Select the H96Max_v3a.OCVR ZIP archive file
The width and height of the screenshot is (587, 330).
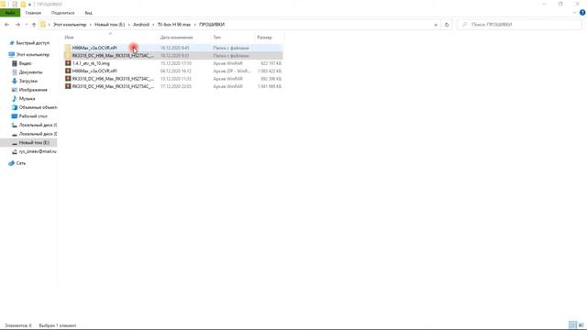[173, 71]
